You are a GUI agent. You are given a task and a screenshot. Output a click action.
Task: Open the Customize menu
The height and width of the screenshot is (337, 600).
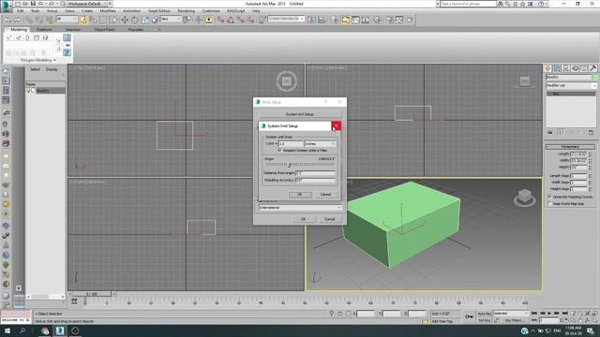click(211, 10)
